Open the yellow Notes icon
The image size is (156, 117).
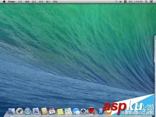pos(60,111)
